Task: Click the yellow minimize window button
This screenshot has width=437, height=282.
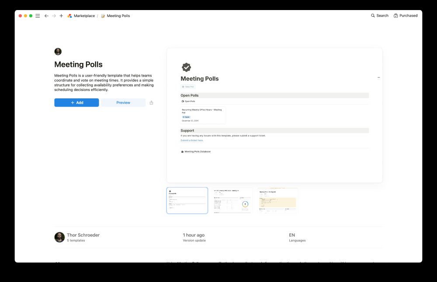Action: pos(26,16)
